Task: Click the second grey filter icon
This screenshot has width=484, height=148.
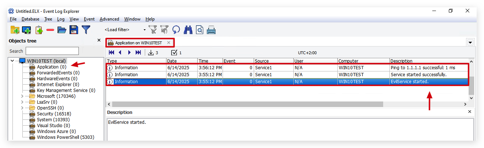Action: click(x=164, y=30)
